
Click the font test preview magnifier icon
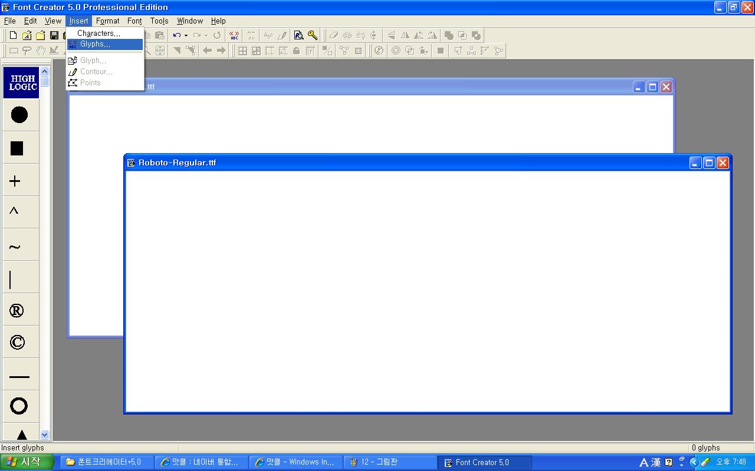tap(298, 35)
